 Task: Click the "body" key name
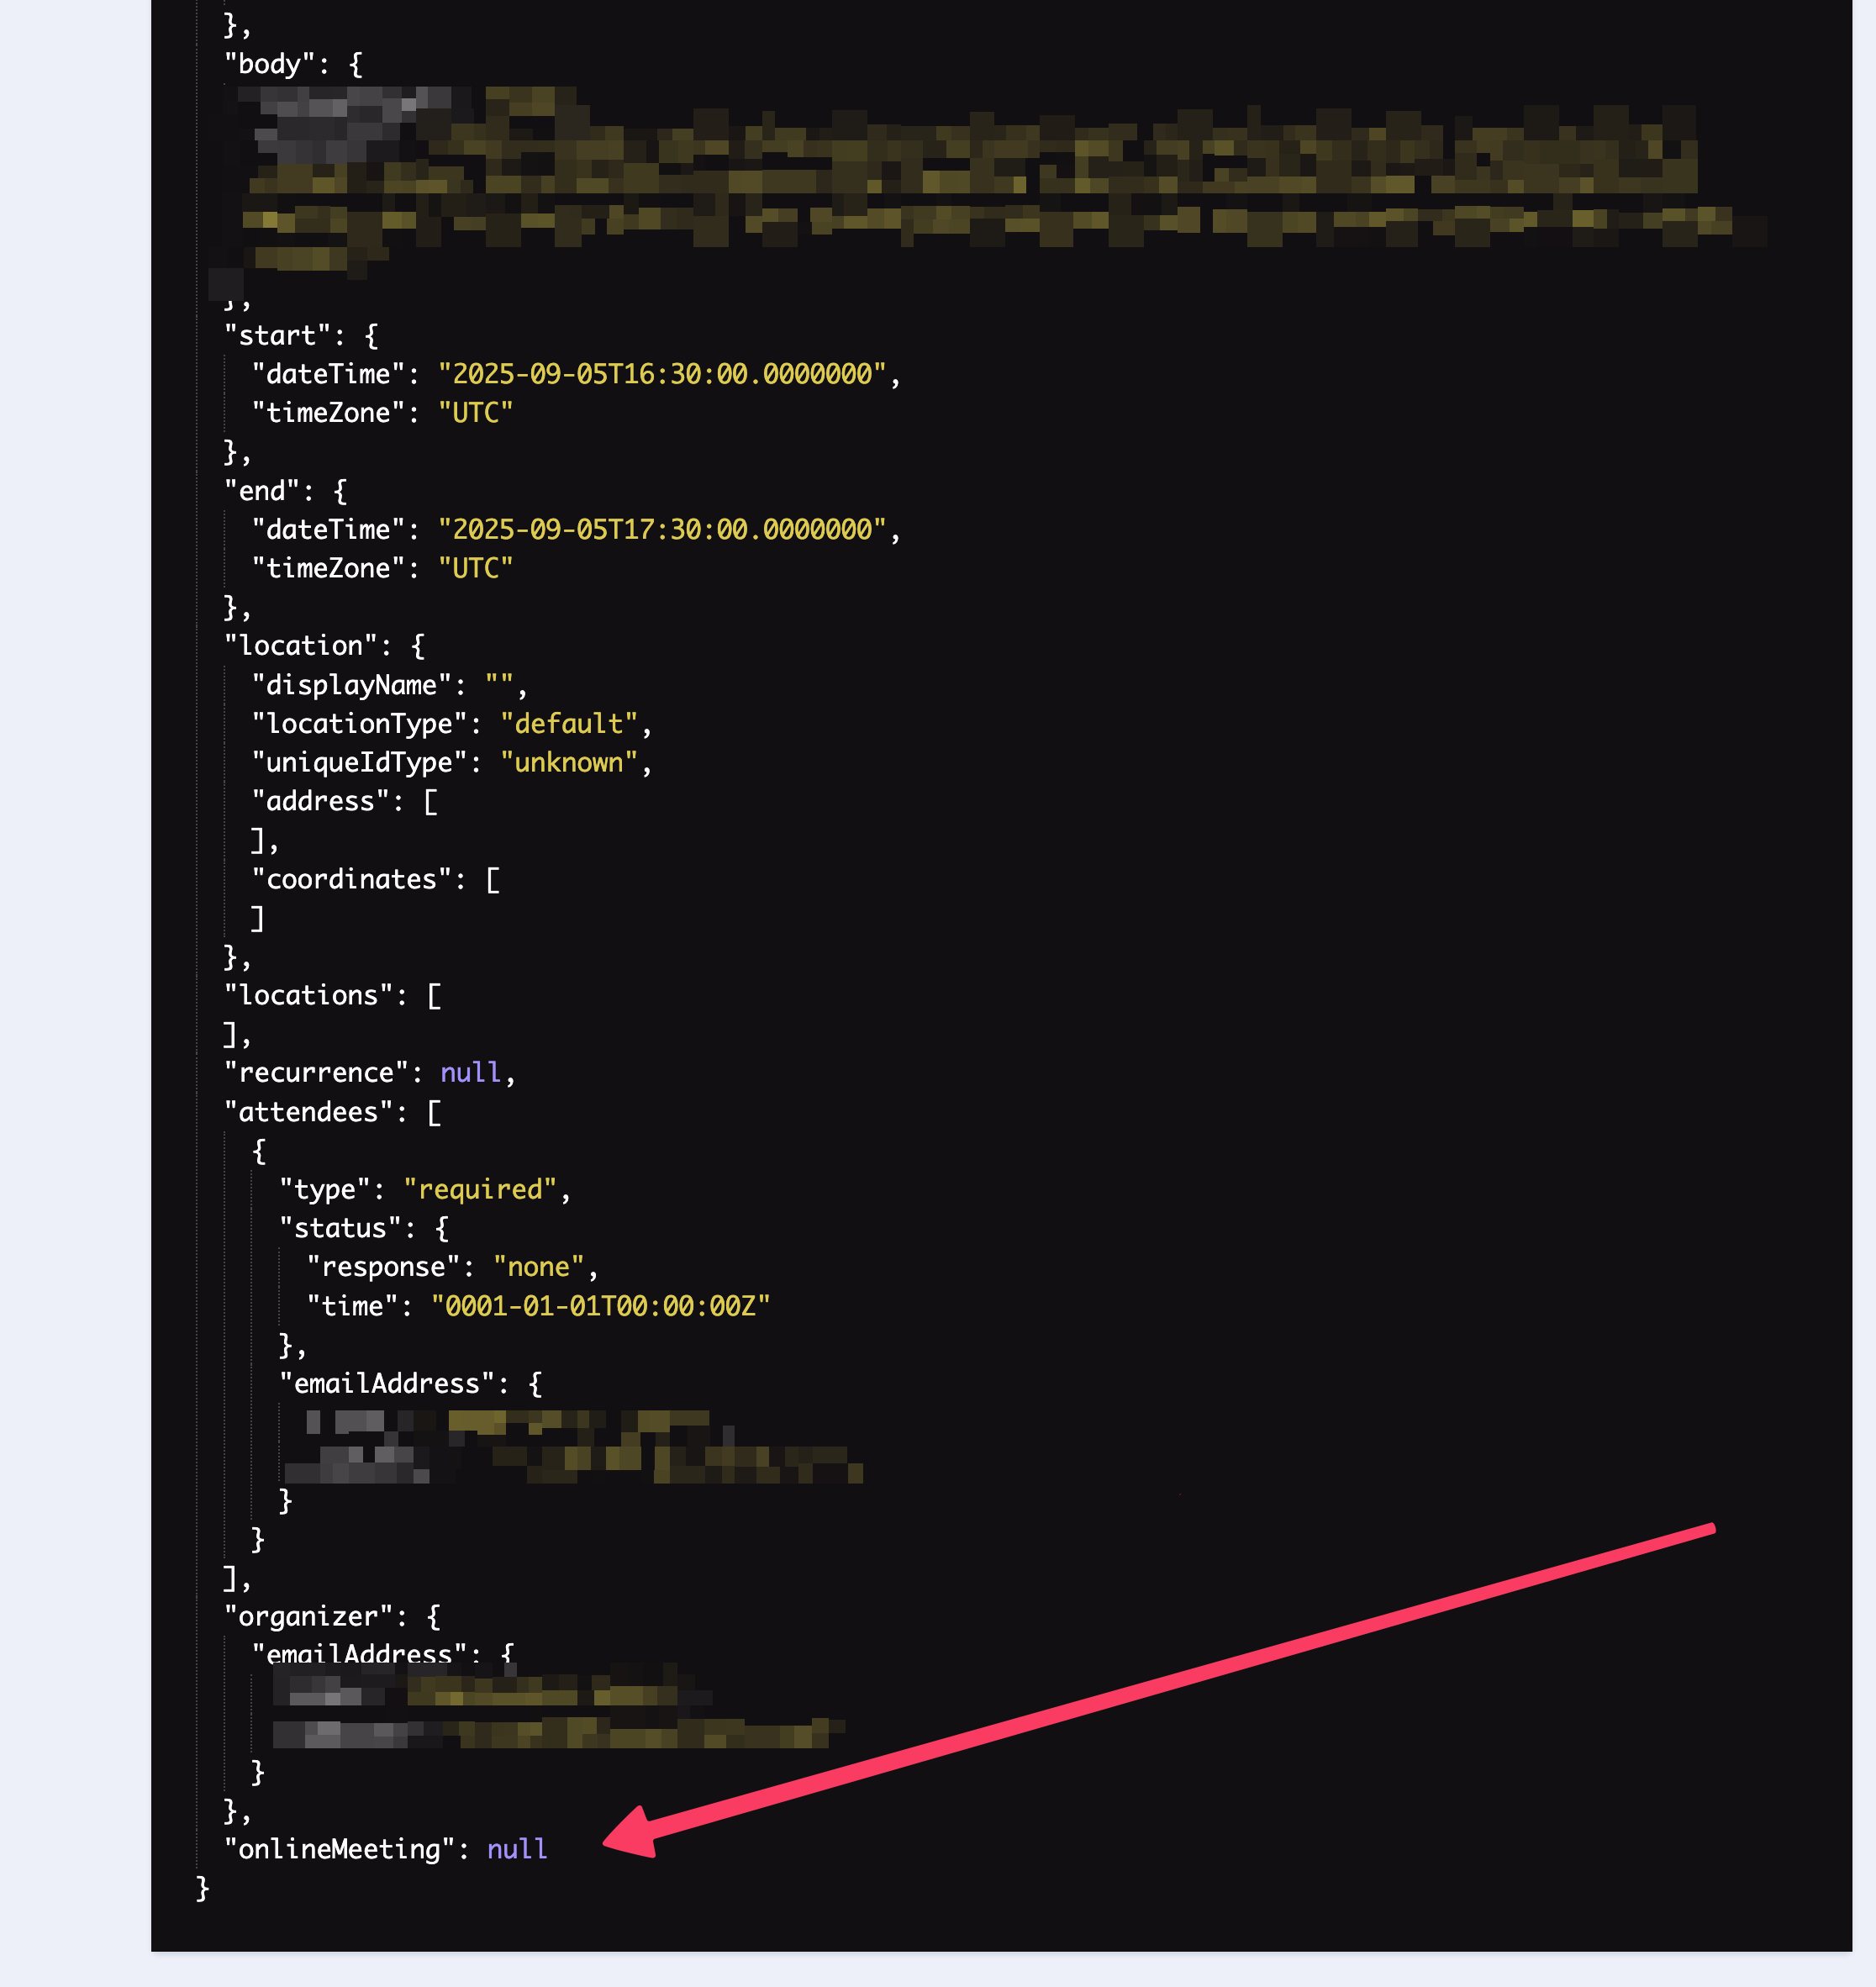pyautogui.click(x=268, y=64)
